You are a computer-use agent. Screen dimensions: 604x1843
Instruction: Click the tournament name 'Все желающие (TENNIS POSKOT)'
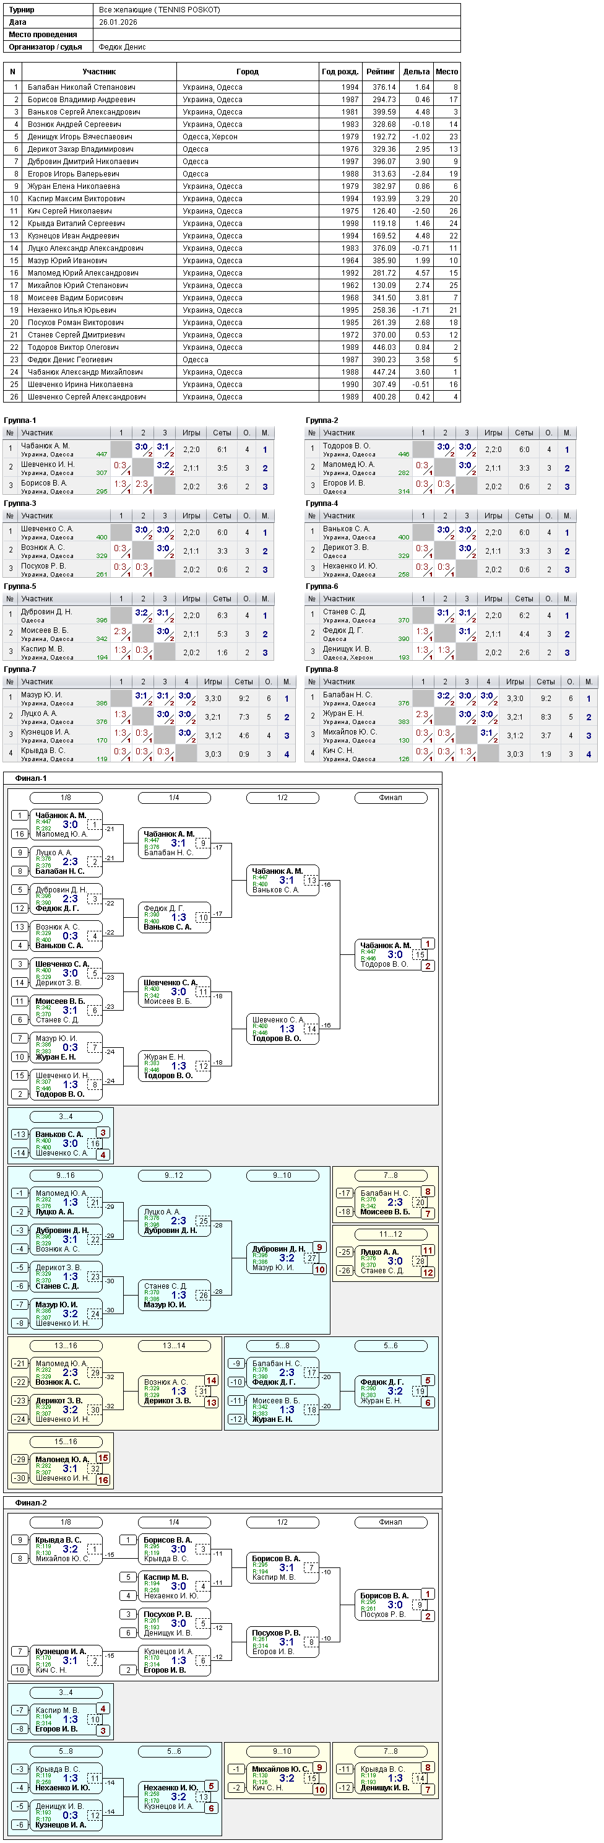click(160, 10)
